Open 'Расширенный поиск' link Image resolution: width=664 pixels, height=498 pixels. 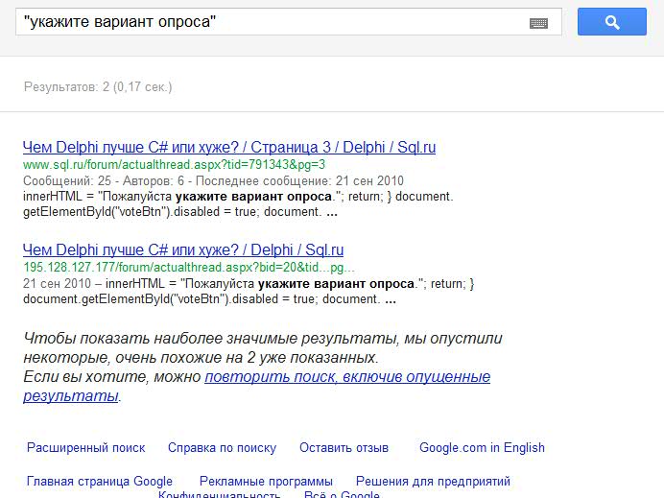click(x=86, y=447)
